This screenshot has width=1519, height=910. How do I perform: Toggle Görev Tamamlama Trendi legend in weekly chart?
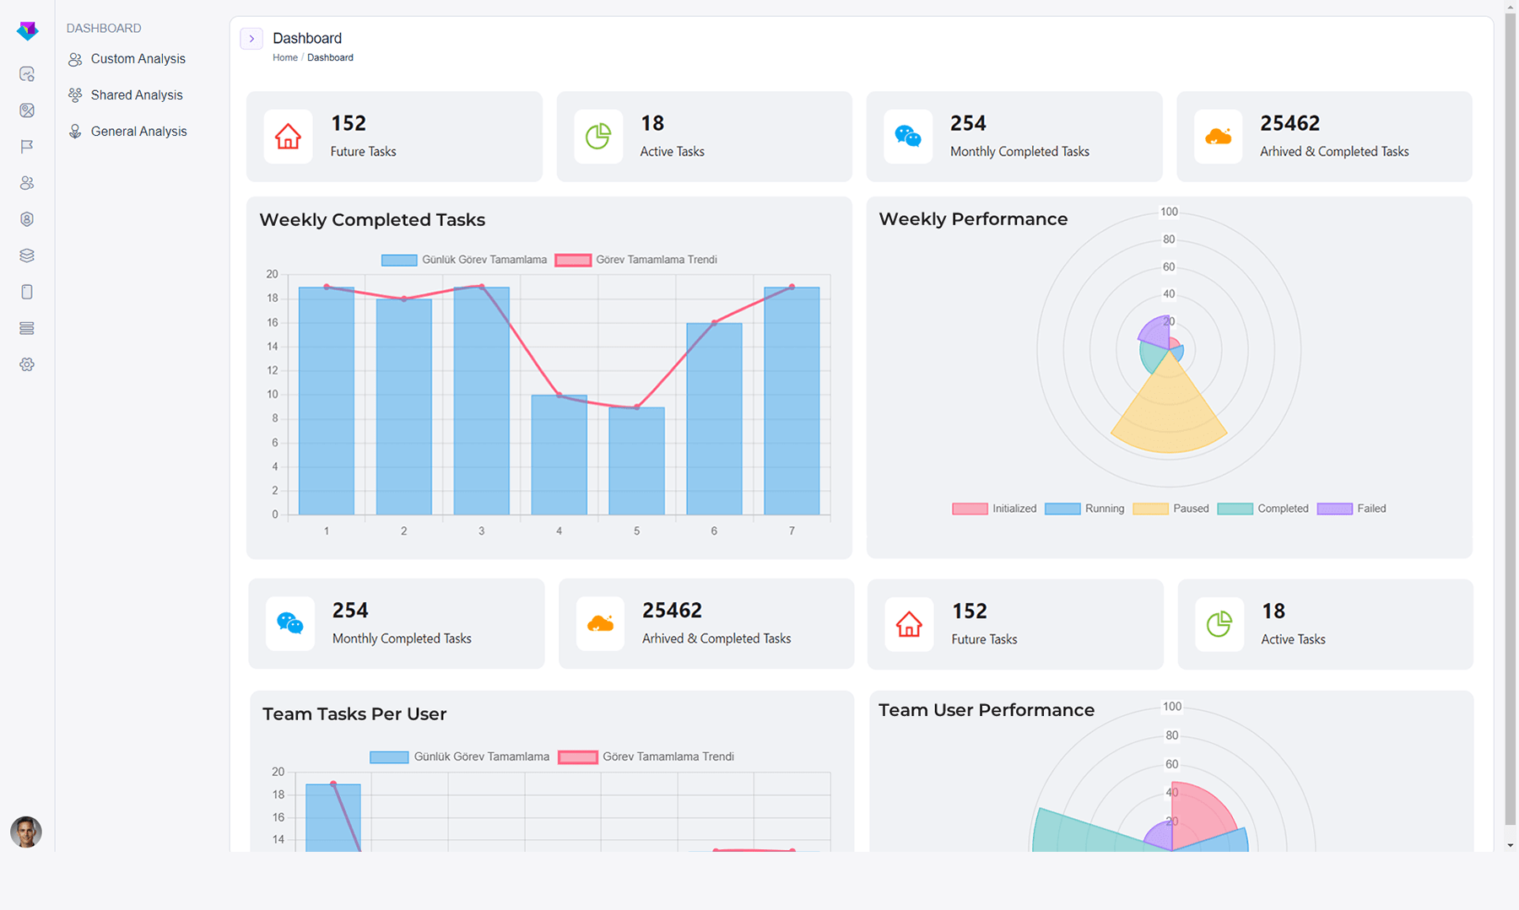[636, 260]
